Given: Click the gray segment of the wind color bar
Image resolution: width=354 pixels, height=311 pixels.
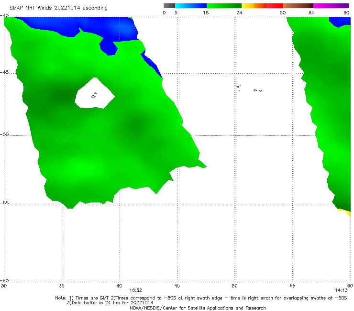Looking at the screenshot, I should [x=169, y=6].
